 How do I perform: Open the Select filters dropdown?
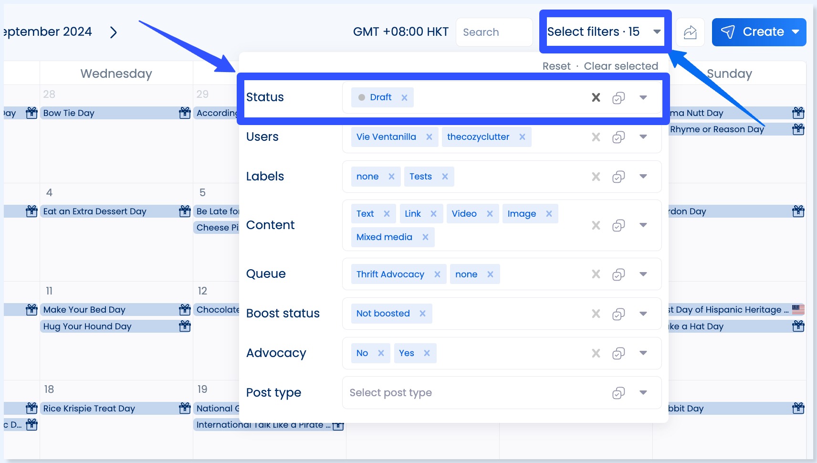click(x=604, y=32)
